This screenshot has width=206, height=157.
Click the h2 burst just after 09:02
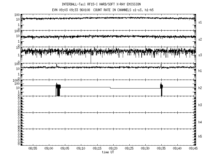click(58, 90)
